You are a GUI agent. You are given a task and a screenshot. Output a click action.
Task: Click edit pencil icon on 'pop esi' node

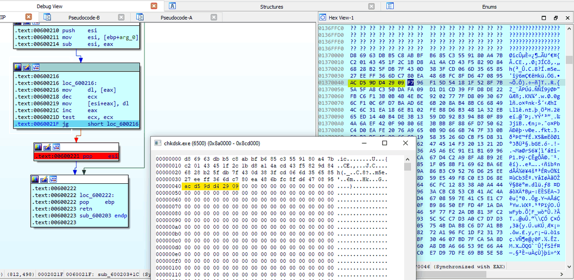(47, 146)
